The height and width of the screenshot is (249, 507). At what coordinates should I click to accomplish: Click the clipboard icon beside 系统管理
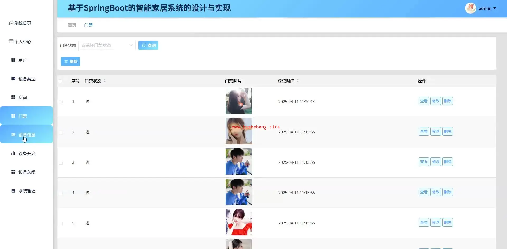click(13, 190)
